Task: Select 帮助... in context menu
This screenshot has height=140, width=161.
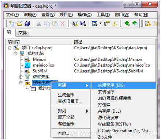Action: pyautogui.click(x=71, y=133)
